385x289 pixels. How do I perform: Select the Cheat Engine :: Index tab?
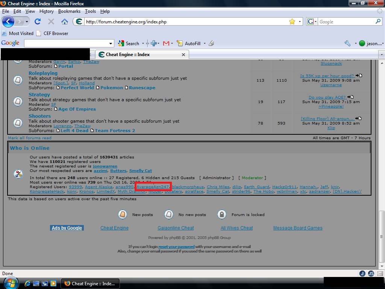pyautogui.click(x=142, y=55)
